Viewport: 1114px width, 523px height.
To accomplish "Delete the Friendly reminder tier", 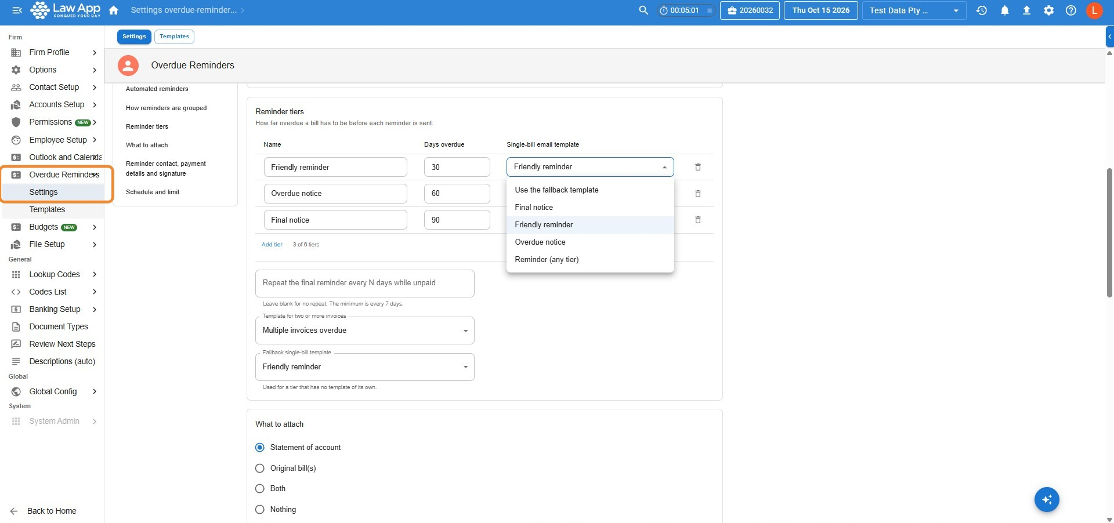I will pos(698,167).
